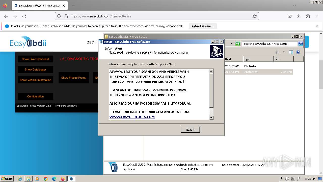
Task: Click Show Vehicle Information on the webpage
Action: click(x=35, y=80)
